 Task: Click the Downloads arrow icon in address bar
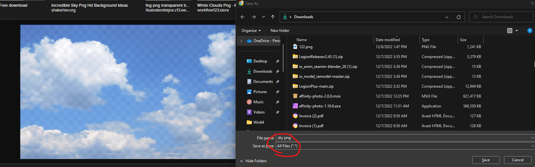click(x=285, y=17)
